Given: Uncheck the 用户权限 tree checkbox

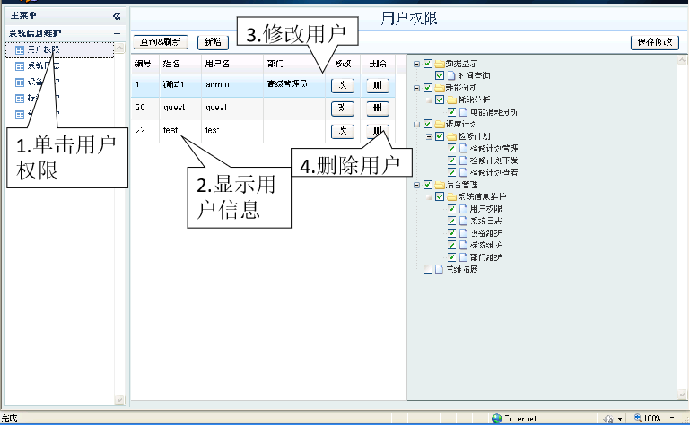Looking at the screenshot, I should coord(451,209).
